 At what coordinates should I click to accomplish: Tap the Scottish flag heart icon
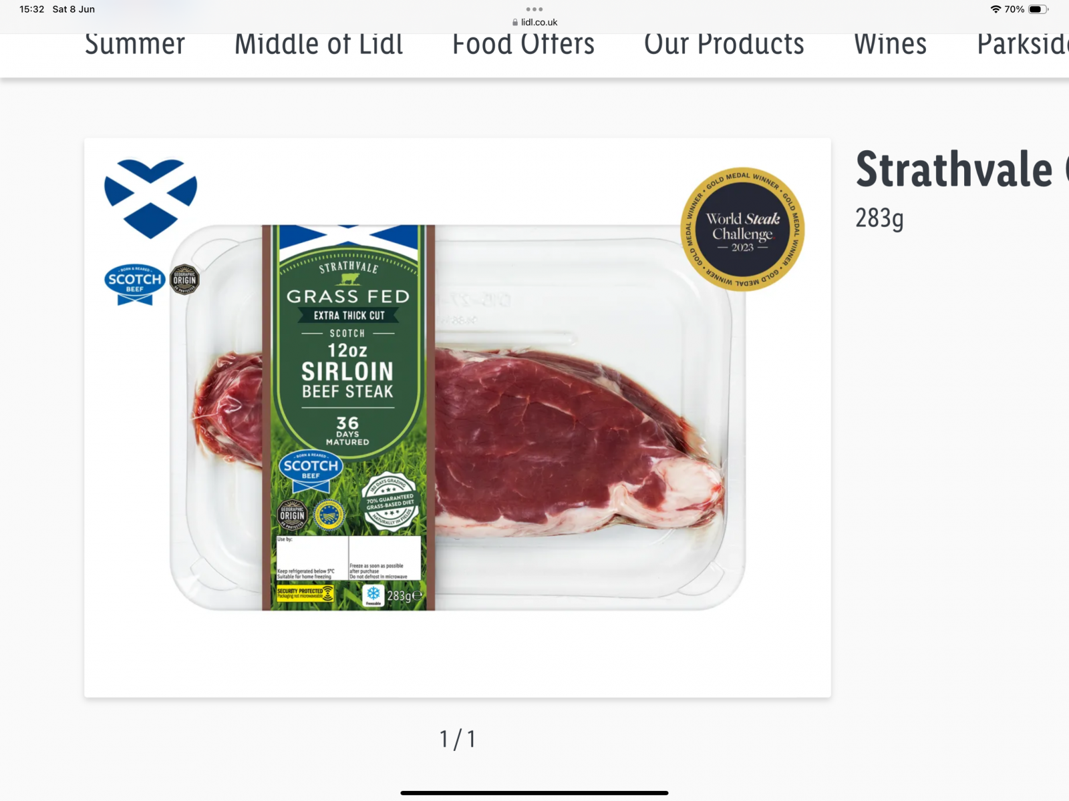[x=150, y=198]
